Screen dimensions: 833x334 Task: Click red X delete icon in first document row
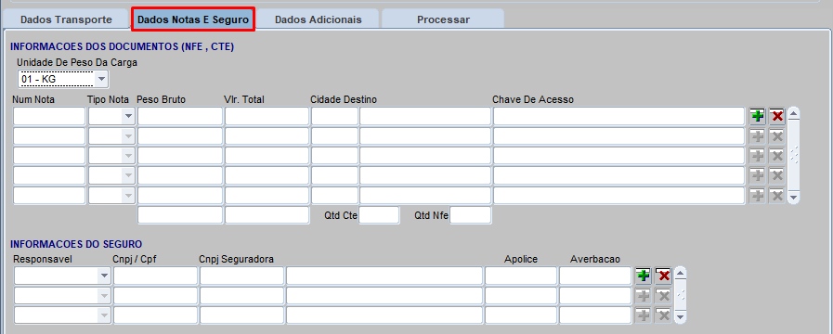(777, 116)
